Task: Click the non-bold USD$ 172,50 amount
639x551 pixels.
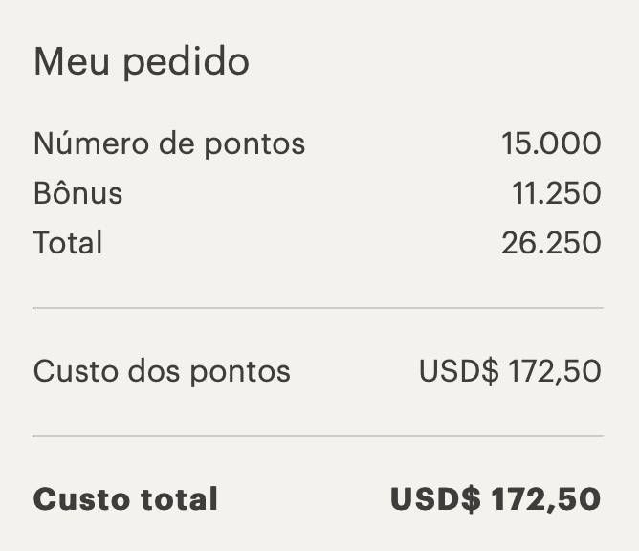Action: [510, 371]
